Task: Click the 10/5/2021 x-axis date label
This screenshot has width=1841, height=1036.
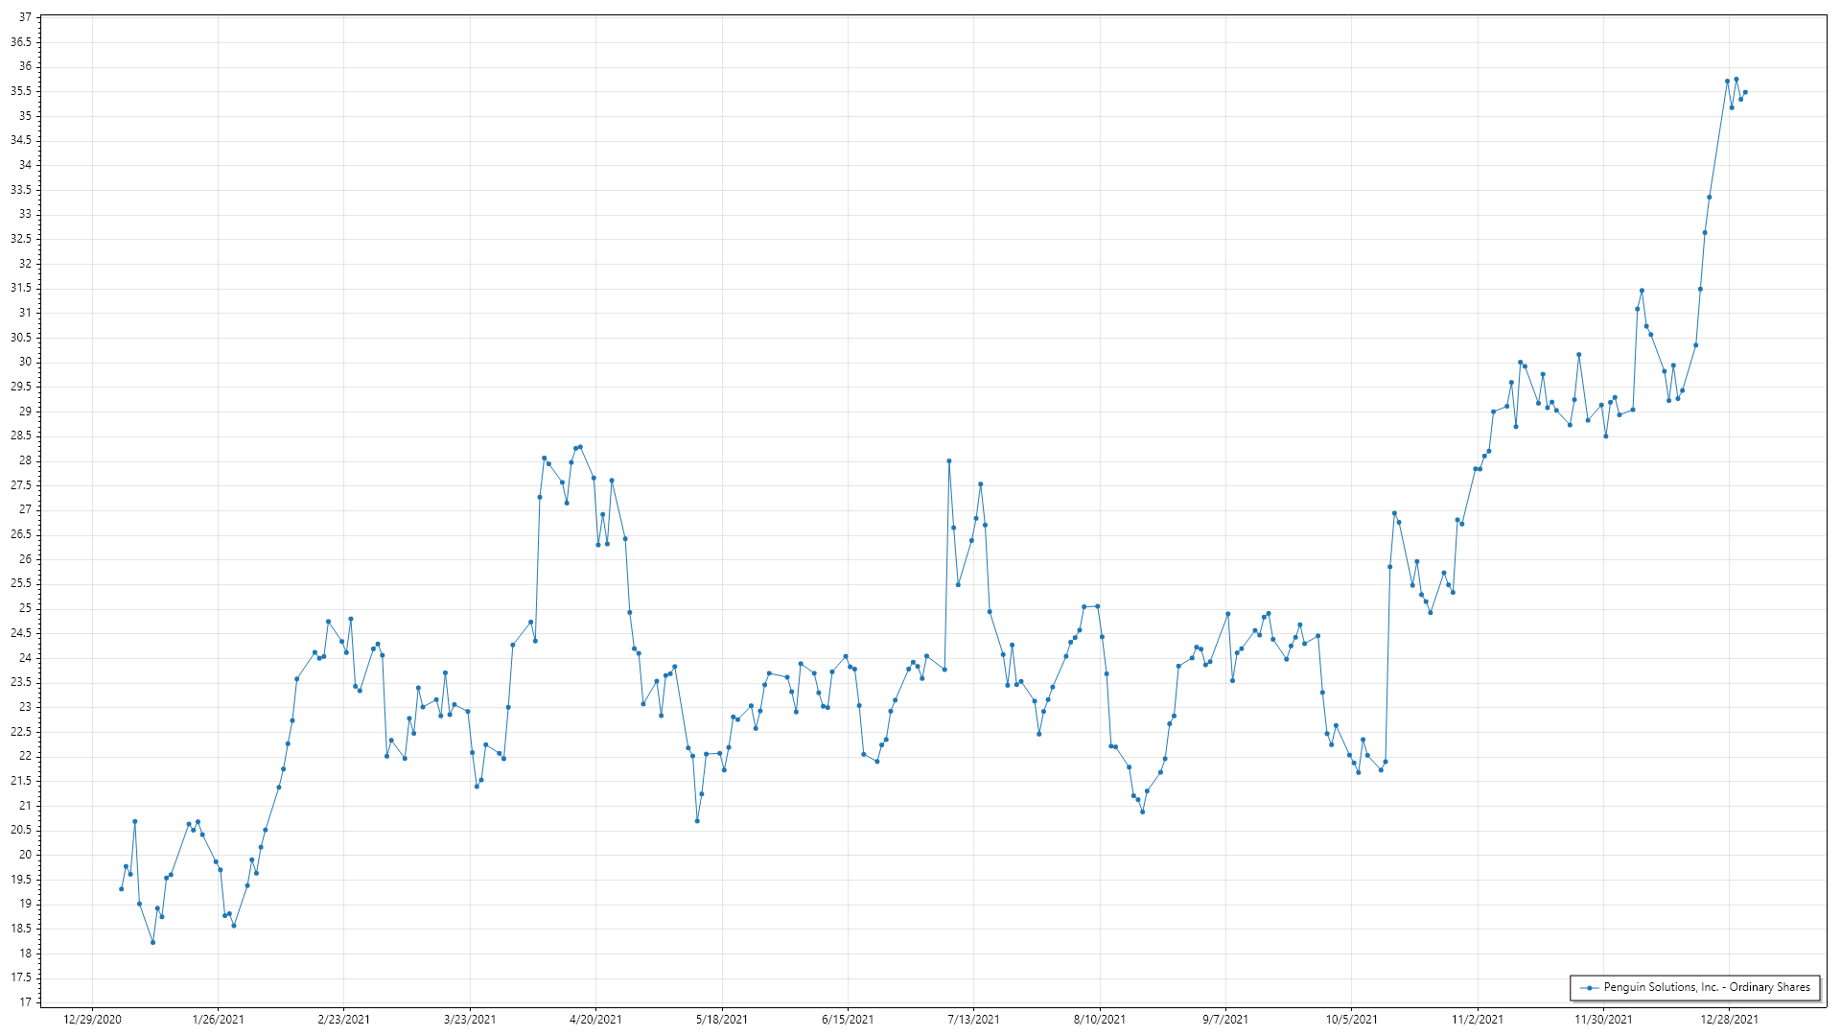Action: tap(1351, 1020)
